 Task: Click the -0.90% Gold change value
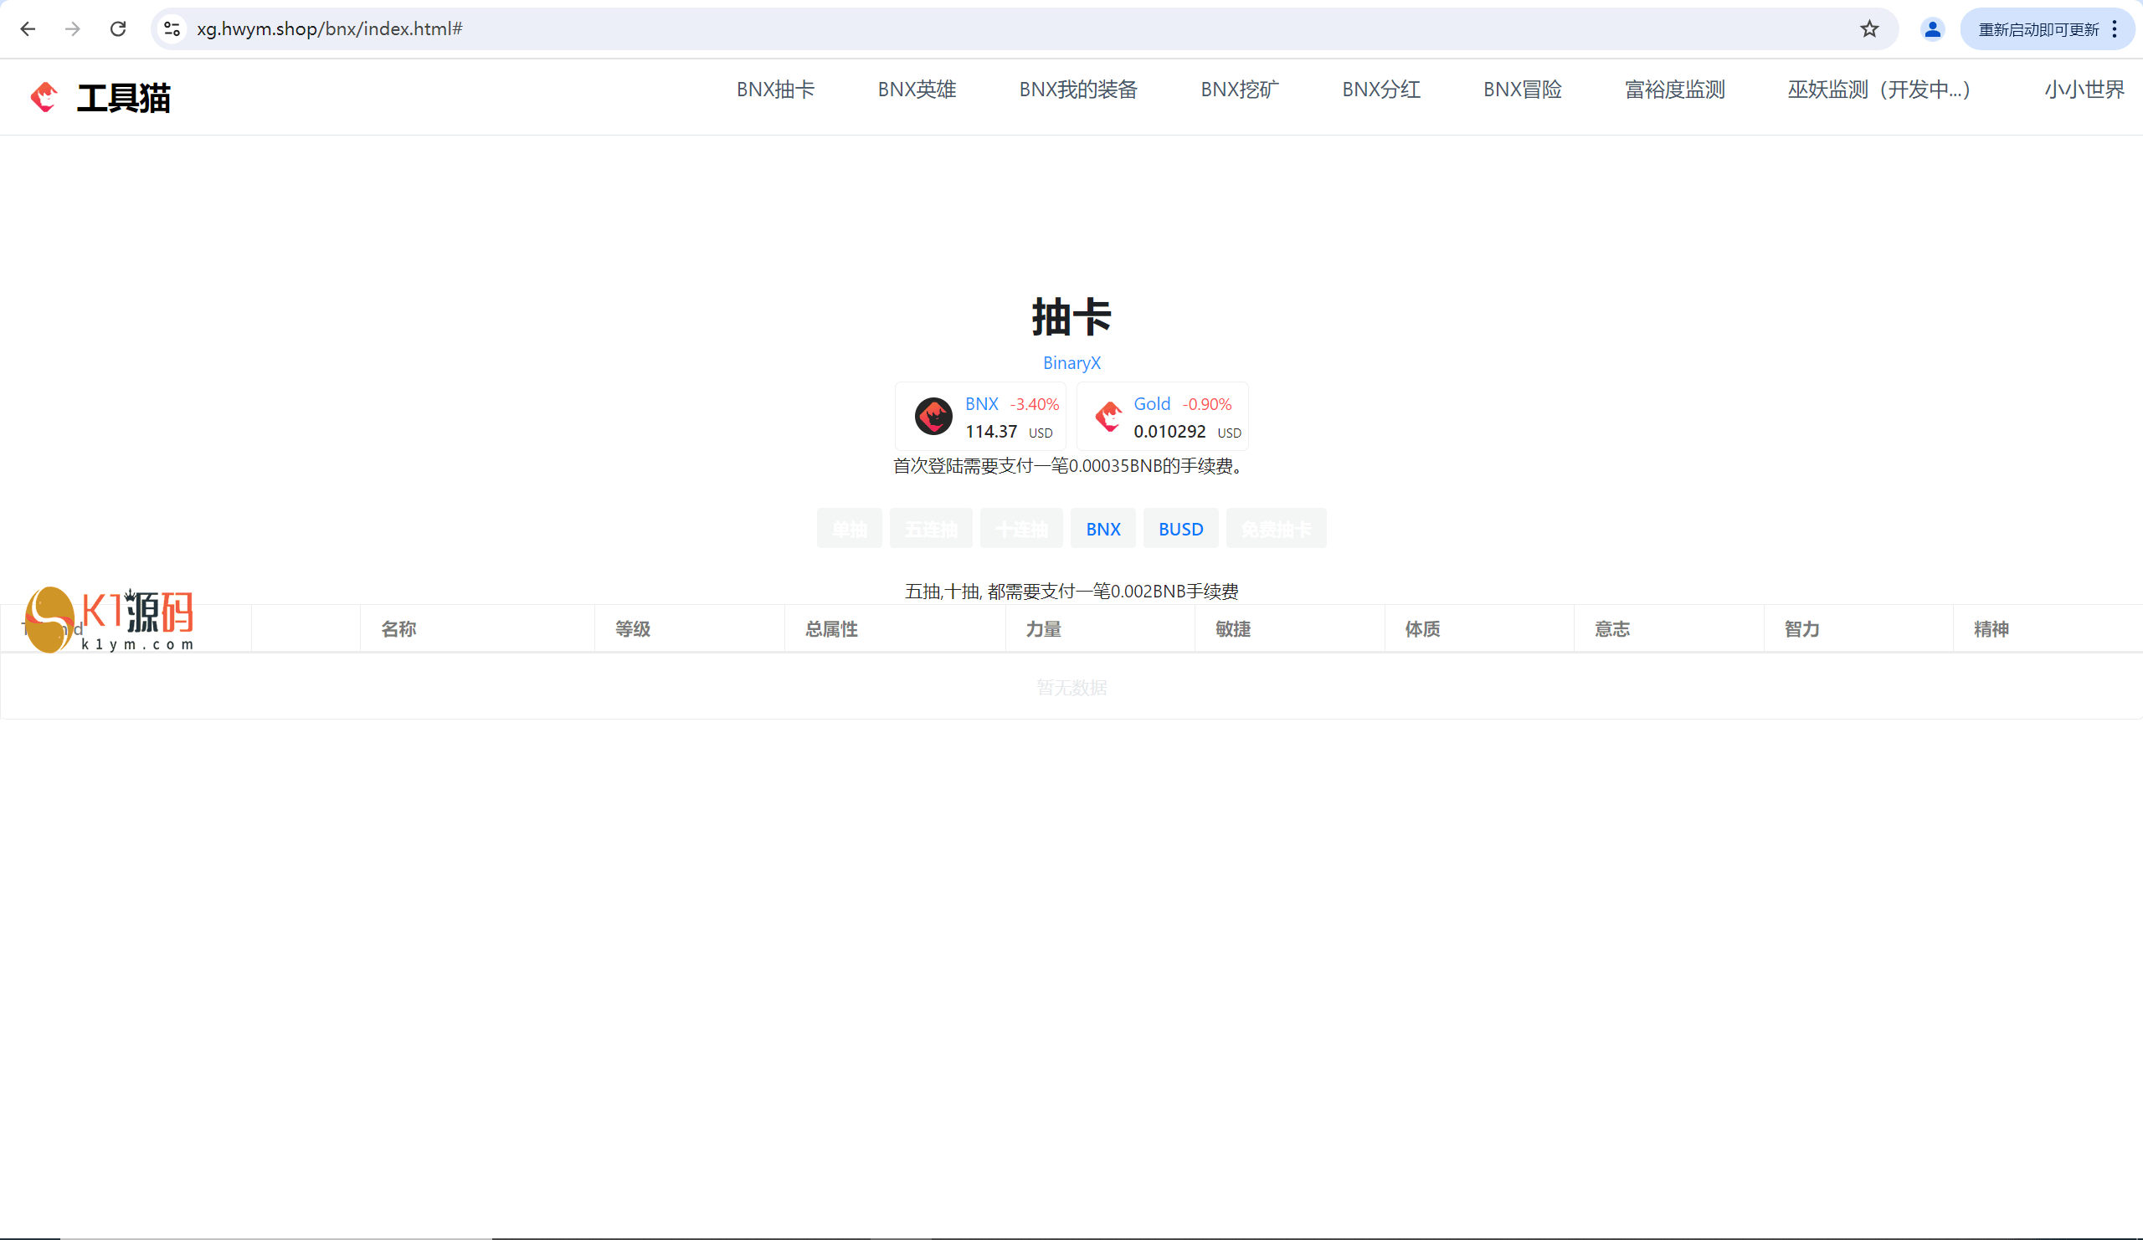click(1207, 405)
